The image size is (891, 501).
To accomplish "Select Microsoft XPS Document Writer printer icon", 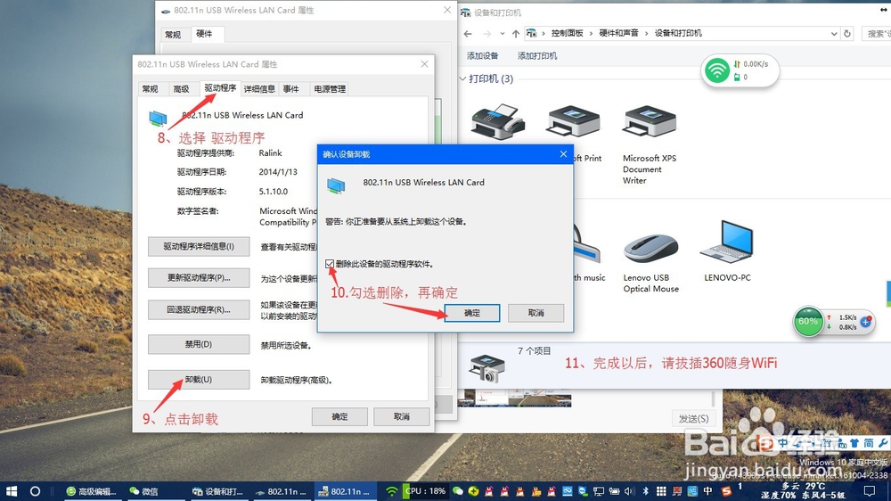I will click(x=649, y=121).
